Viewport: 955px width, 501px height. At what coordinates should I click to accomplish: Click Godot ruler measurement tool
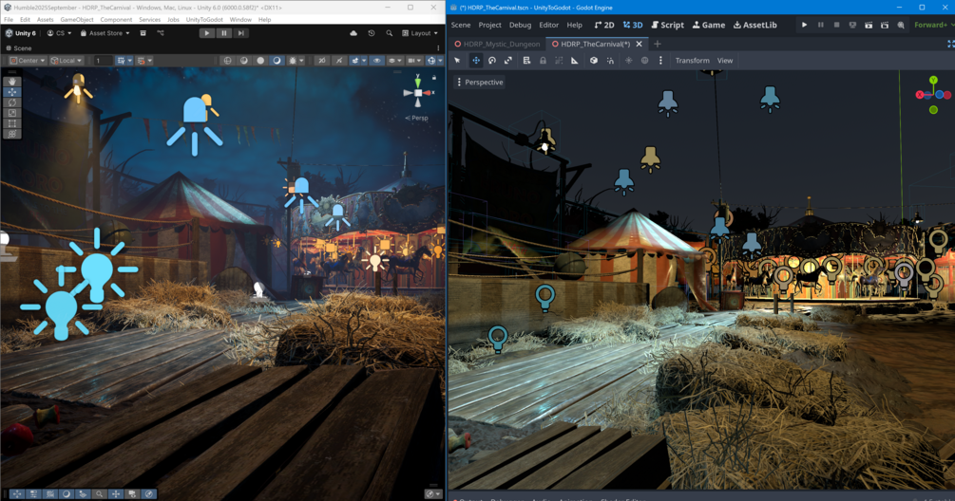pos(574,61)
